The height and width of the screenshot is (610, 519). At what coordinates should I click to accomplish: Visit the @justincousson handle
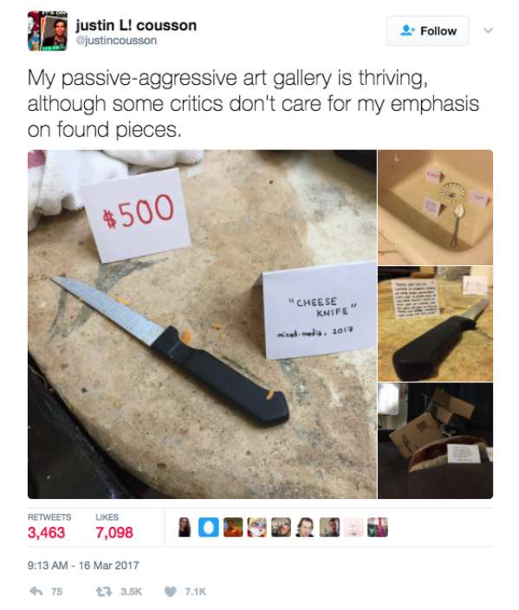(116, 41)
